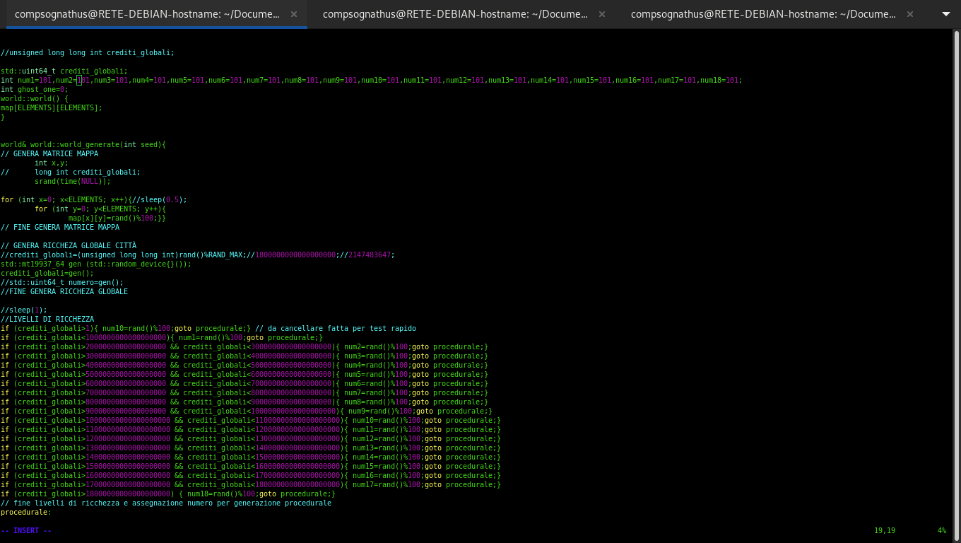Click the if-line assigning 'num7=rand()%100'
The height and width of the screenshot is (543, 961).
click(x=244, y=392)
